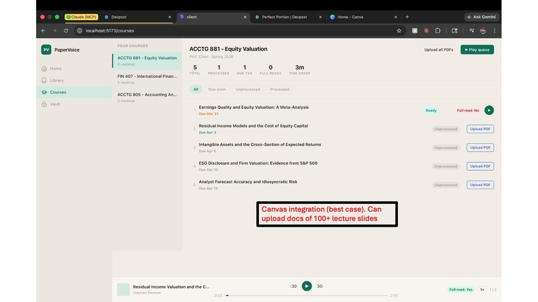Select ACCTG 805 - Accounting An... course
Screen dimensions: 538x302
point(147,97)
